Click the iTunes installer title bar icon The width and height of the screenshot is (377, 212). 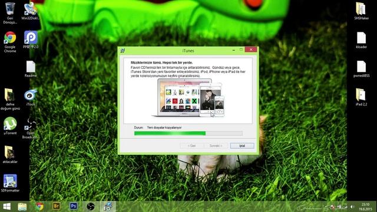[x=123, y=51]
